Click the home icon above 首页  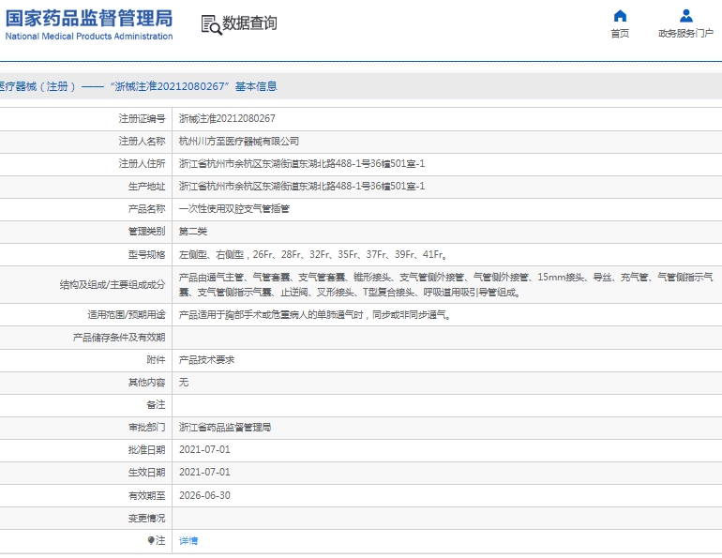pos(620,16)
